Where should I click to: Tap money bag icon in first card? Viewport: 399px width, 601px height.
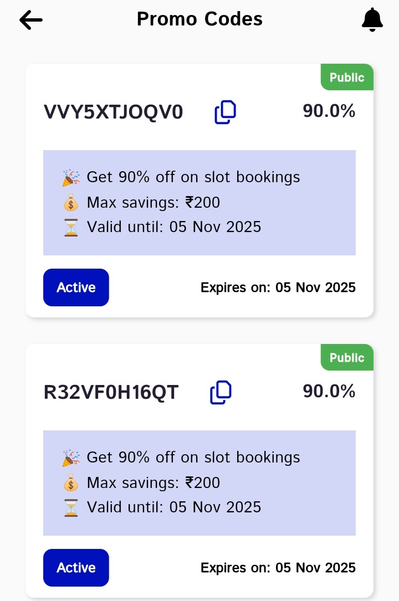tap(71, 203)
